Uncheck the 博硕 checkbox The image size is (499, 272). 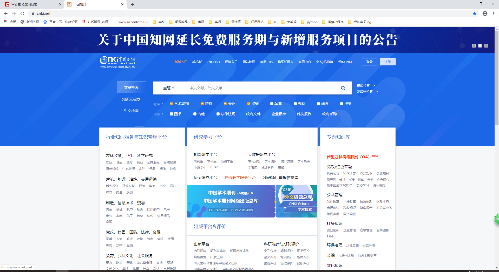202,104
